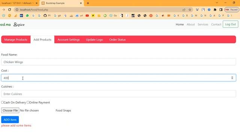View site information icon in address bar
This screenshot has height=135, width=240.
(x=17, y=10)
